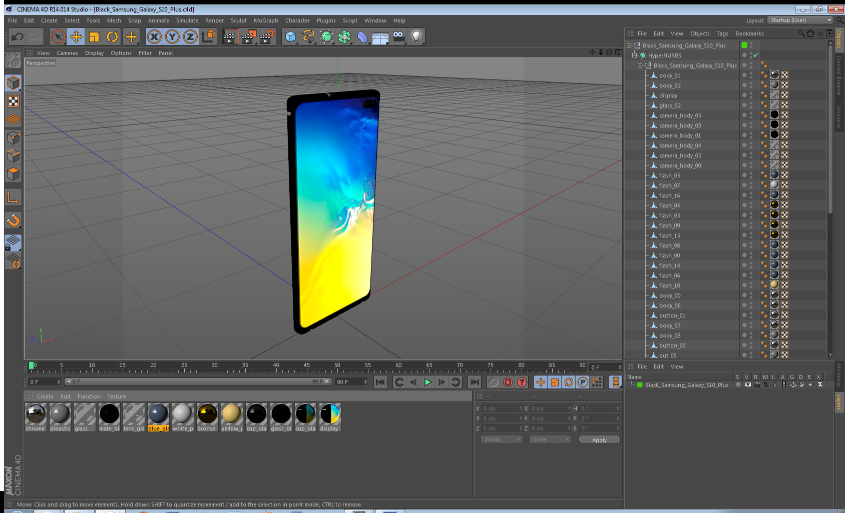Screen dimensions: 845x513
Task: Click frame 45 on the timeline ruler
Action: click(306, 365)
